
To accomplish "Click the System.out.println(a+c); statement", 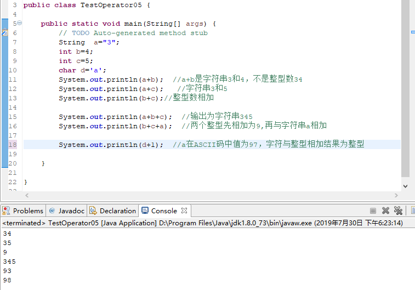I will pos(111,89).
